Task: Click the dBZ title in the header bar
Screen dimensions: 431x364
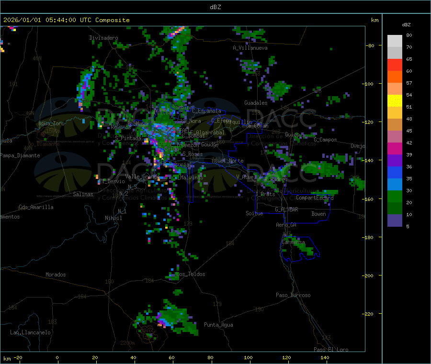Action: [x=215, y=7]
